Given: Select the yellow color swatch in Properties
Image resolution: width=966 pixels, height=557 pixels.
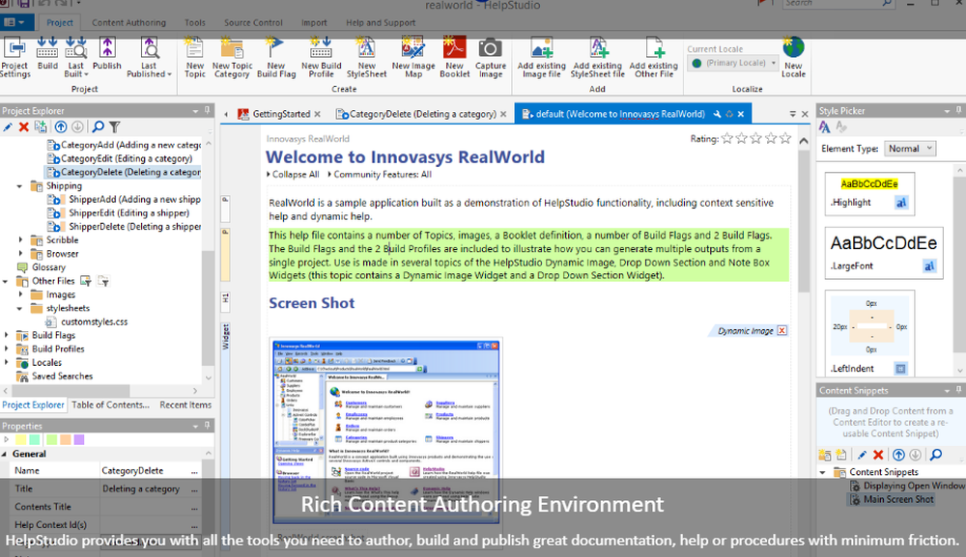Looking at the screenshot, I should (x=21, y=439).
